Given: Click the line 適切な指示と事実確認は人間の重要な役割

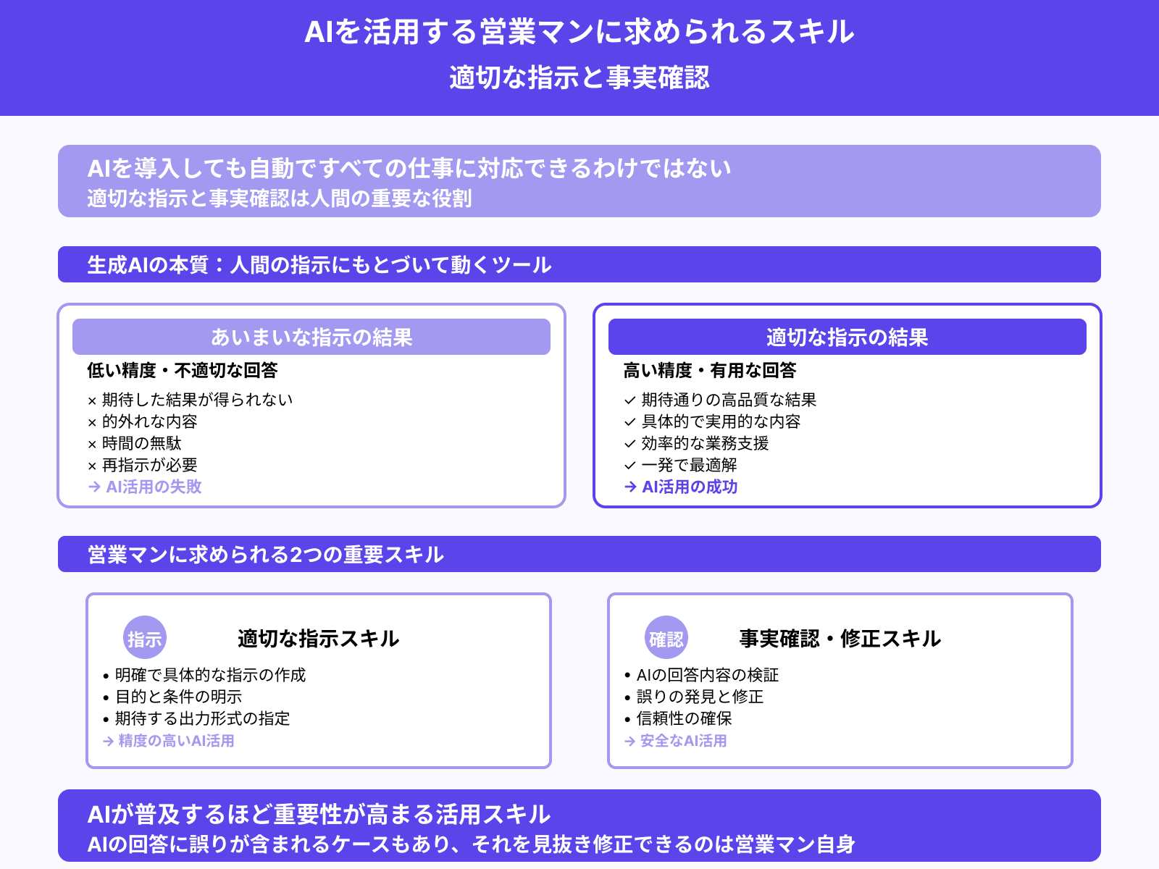Looking at the screenshot, I should pyautogui.click(x=280, y=198).
